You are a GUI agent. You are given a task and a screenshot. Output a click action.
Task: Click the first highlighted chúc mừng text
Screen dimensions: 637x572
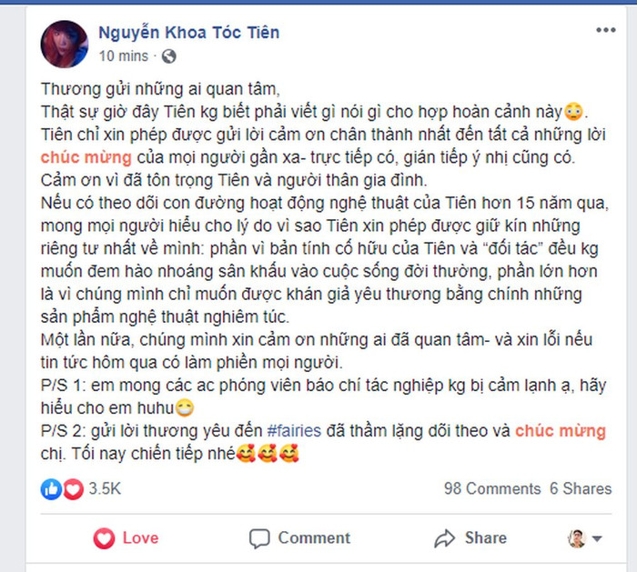coord(86,157)
